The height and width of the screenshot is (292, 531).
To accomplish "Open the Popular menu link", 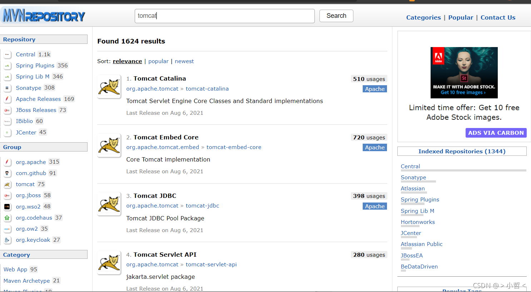I will [461, 17].
